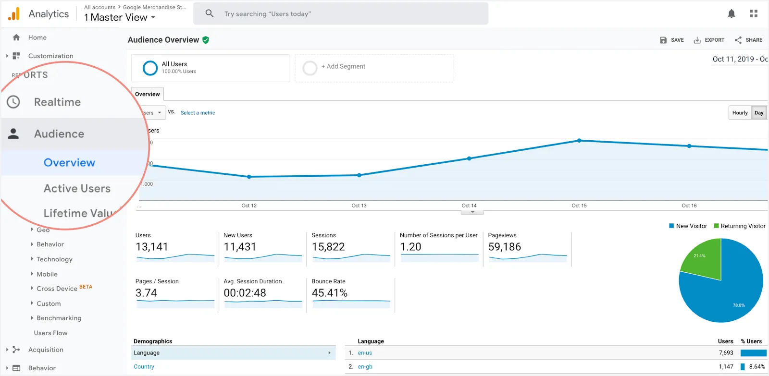
Task: Open the Google apps grid icon
Action: tap(754, 14)
